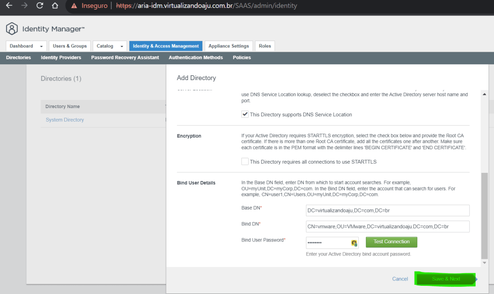Open Authentication Methods submenu
The image size is (494, 294).
coord(196,57)
